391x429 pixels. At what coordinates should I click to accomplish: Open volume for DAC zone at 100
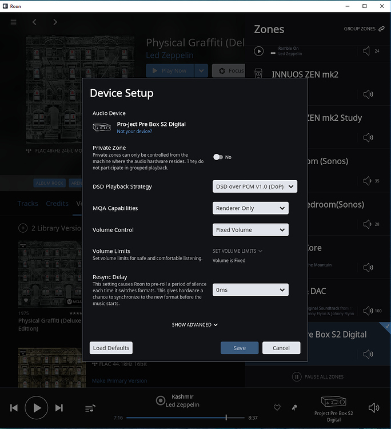click(368, 311)
